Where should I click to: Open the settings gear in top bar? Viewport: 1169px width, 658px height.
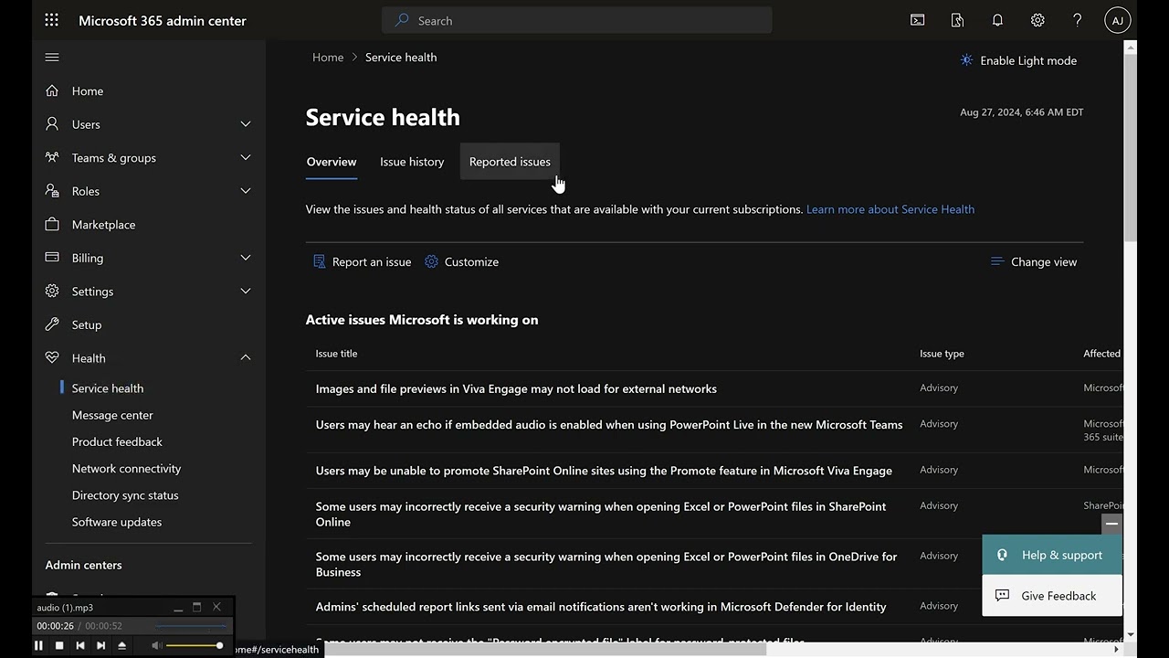[x=1037, y=20]
